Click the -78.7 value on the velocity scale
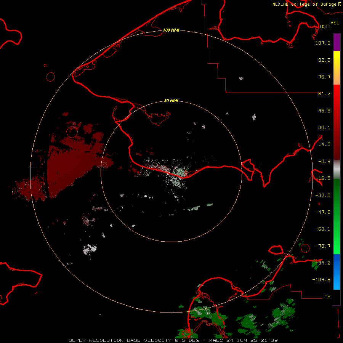The height and width of the screenshot is (343, 343). [x=323, y=246]
